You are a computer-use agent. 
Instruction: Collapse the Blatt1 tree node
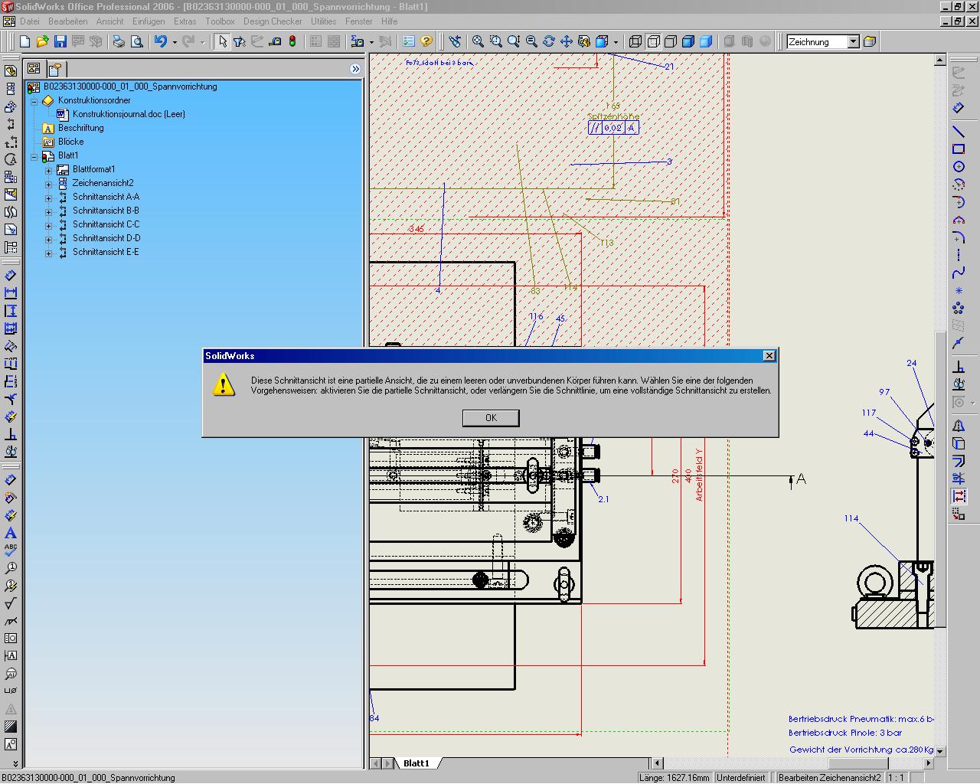point(34,156)
